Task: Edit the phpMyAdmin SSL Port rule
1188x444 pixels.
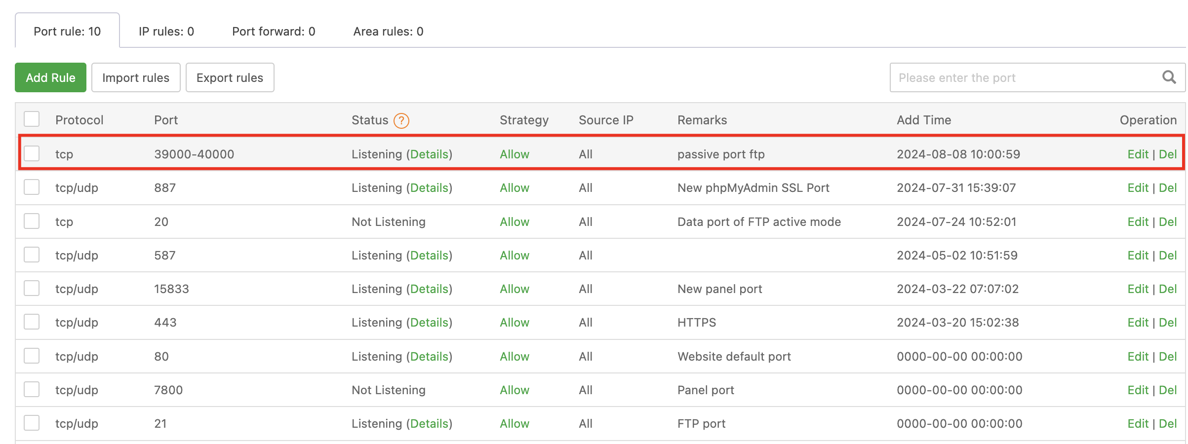Action: click(x=1138, y=188)
